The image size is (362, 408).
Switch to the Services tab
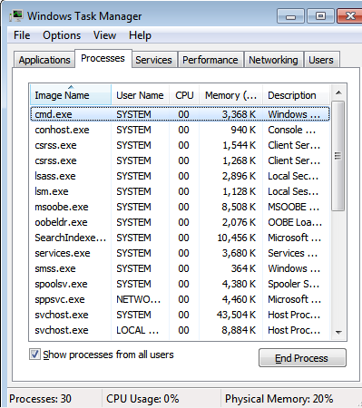pos(153,60)
